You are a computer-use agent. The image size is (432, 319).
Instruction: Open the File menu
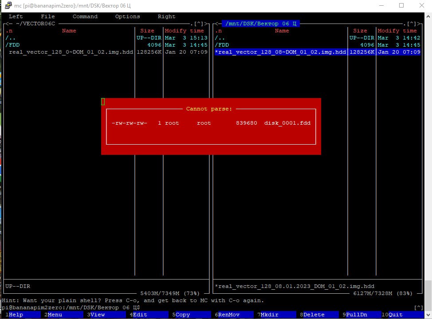(x=48, y=16)
